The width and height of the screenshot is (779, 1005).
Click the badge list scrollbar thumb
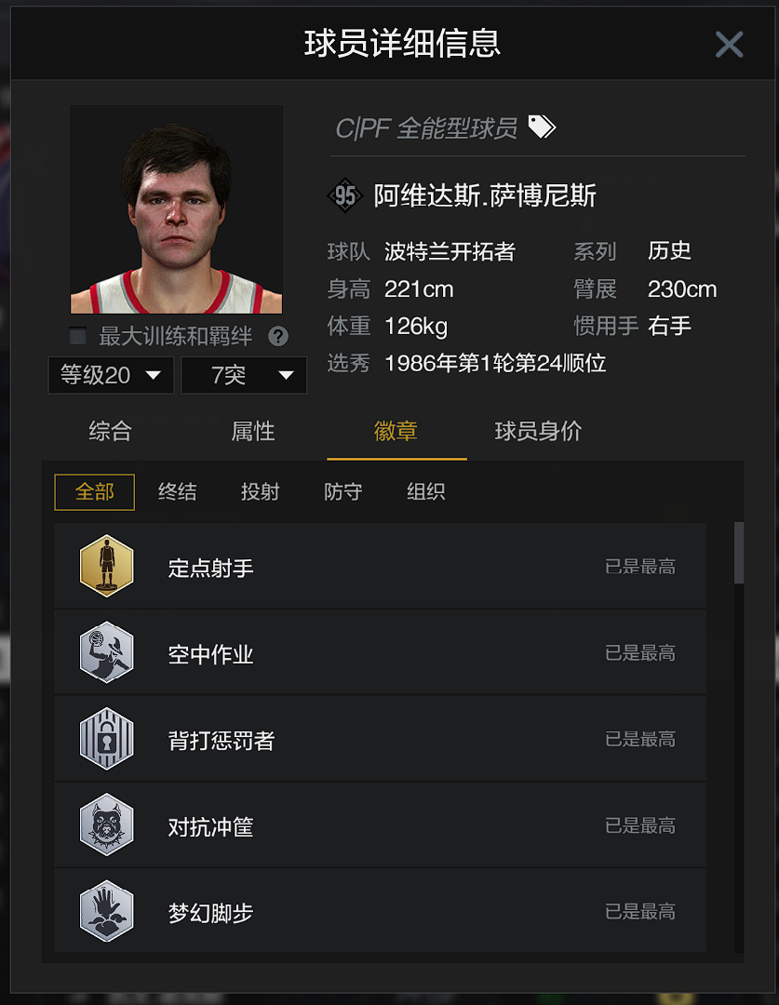(739, 553)
